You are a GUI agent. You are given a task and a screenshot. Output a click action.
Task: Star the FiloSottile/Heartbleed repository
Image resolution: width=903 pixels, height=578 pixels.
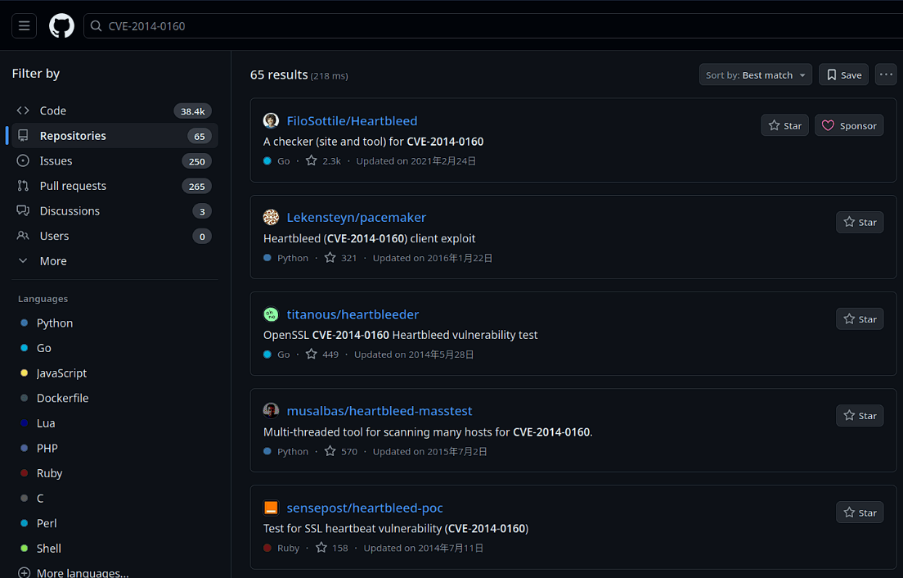coord(785,125)
